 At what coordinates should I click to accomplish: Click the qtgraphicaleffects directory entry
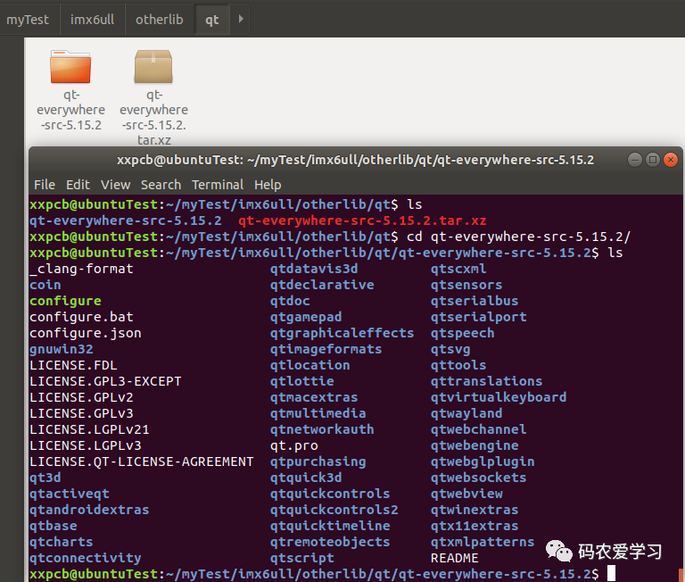pos(342,333)
